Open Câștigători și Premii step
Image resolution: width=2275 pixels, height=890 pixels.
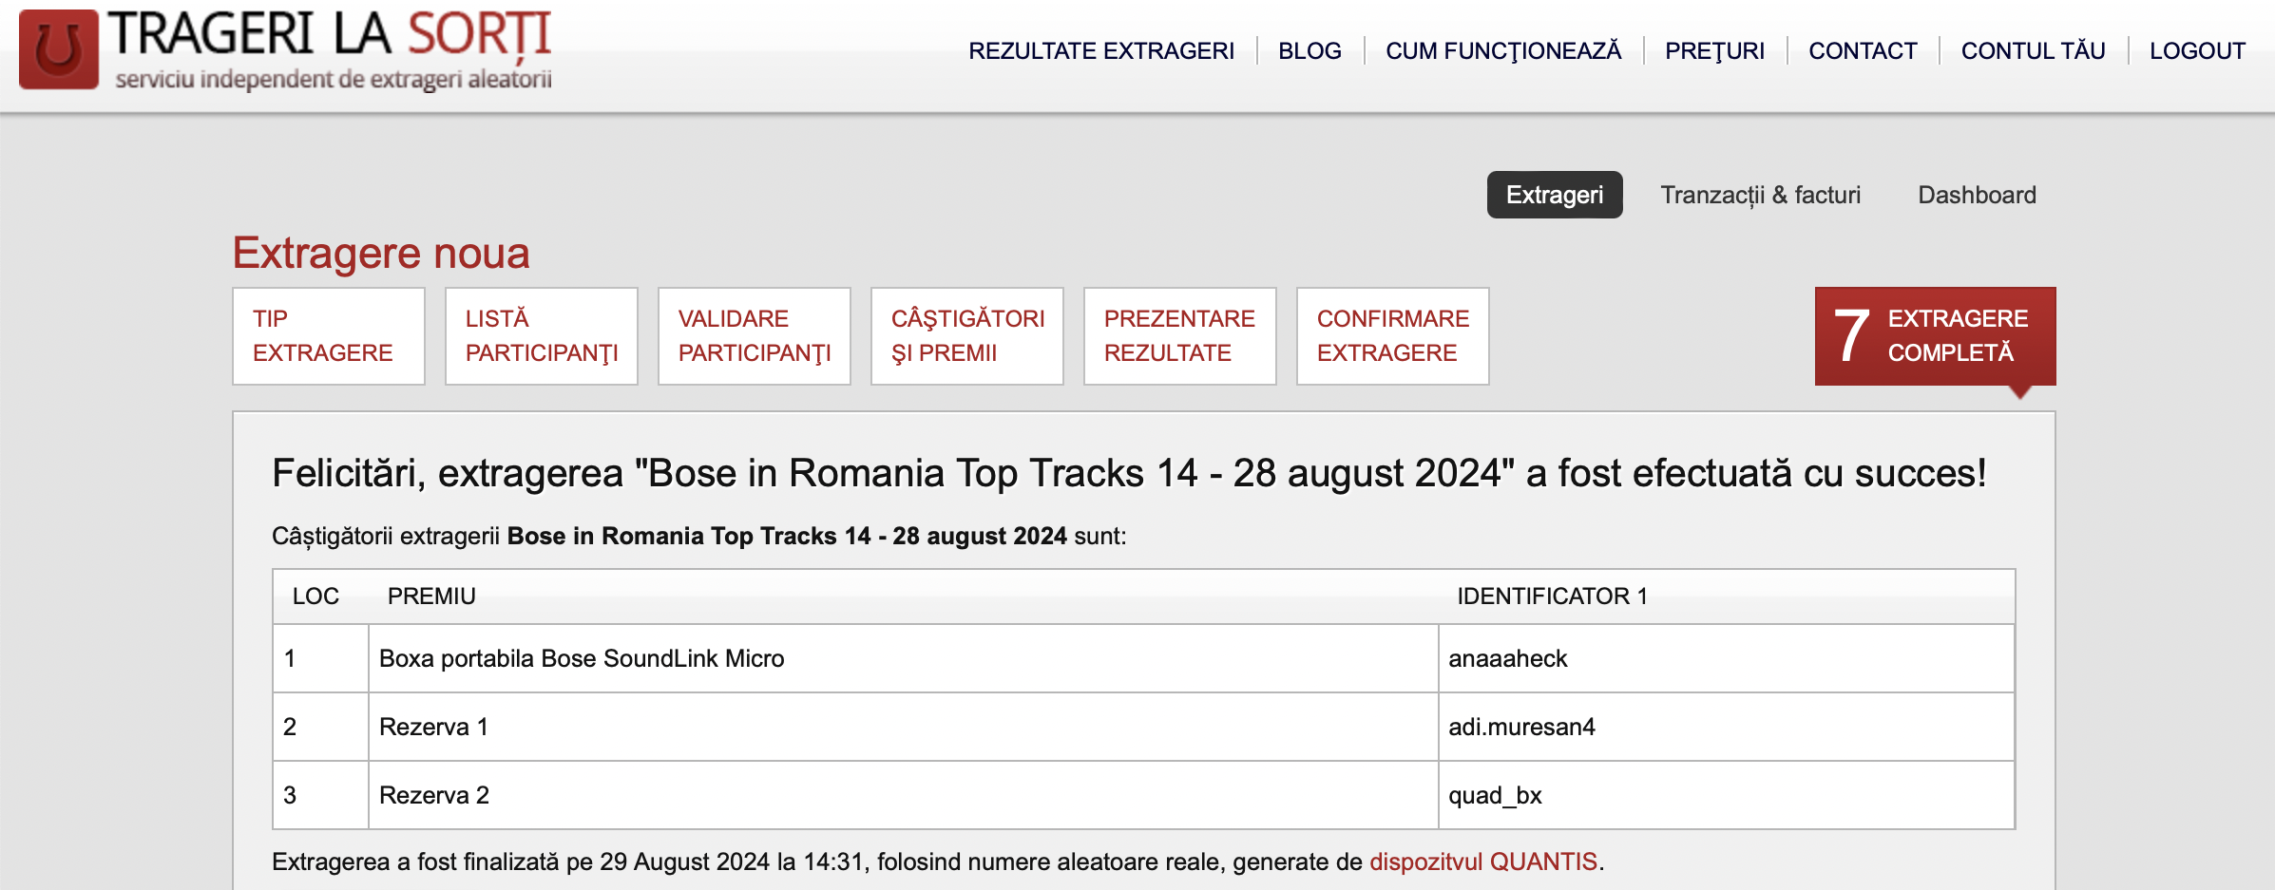966,336
